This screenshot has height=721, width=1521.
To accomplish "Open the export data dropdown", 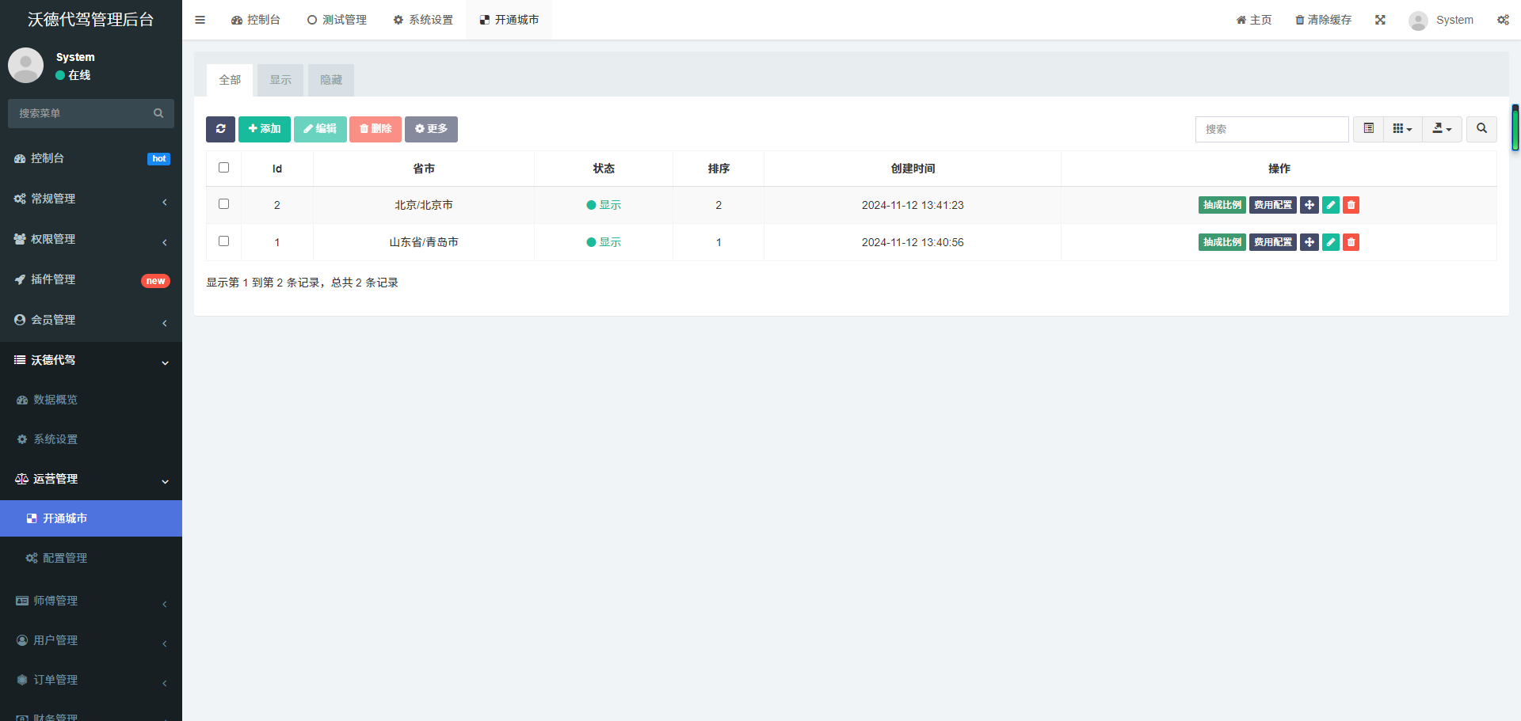I will tap(1443, 129).
